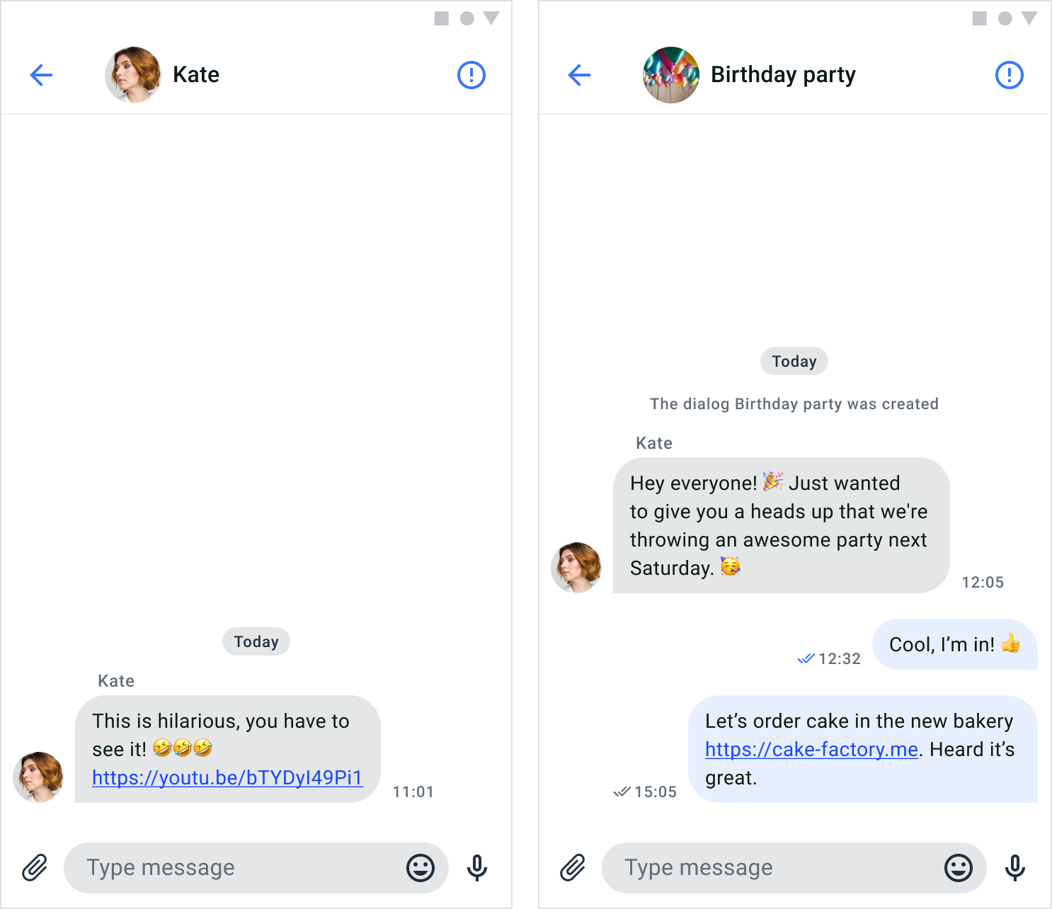Click Kate's avatar beside hilarious message

(x=38, y=777)
